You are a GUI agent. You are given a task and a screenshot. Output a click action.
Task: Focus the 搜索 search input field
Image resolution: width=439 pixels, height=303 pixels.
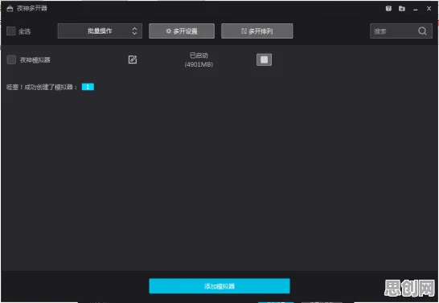point(401,31)
